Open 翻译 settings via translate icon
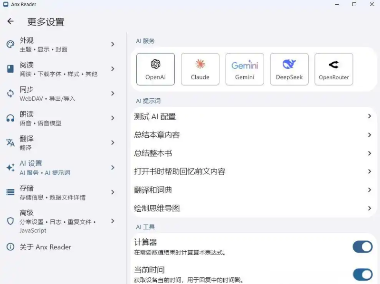The height and width of the screenshot is (284, 380). click(10, 142)
